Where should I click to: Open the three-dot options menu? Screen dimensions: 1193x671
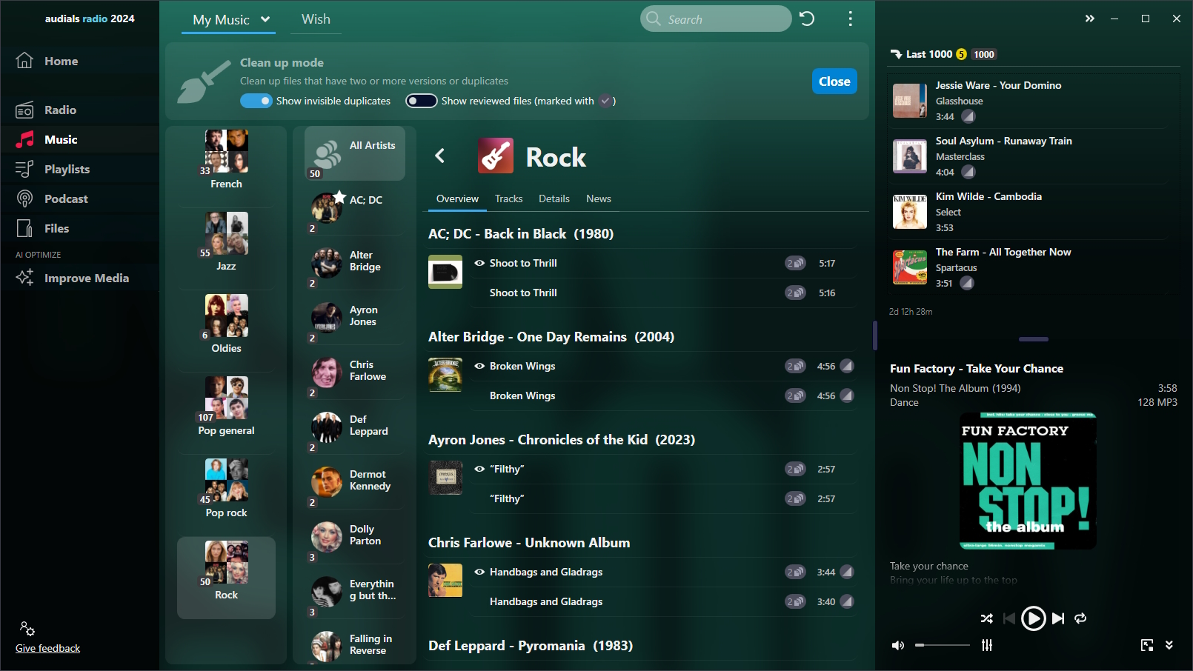coord(850,19)
